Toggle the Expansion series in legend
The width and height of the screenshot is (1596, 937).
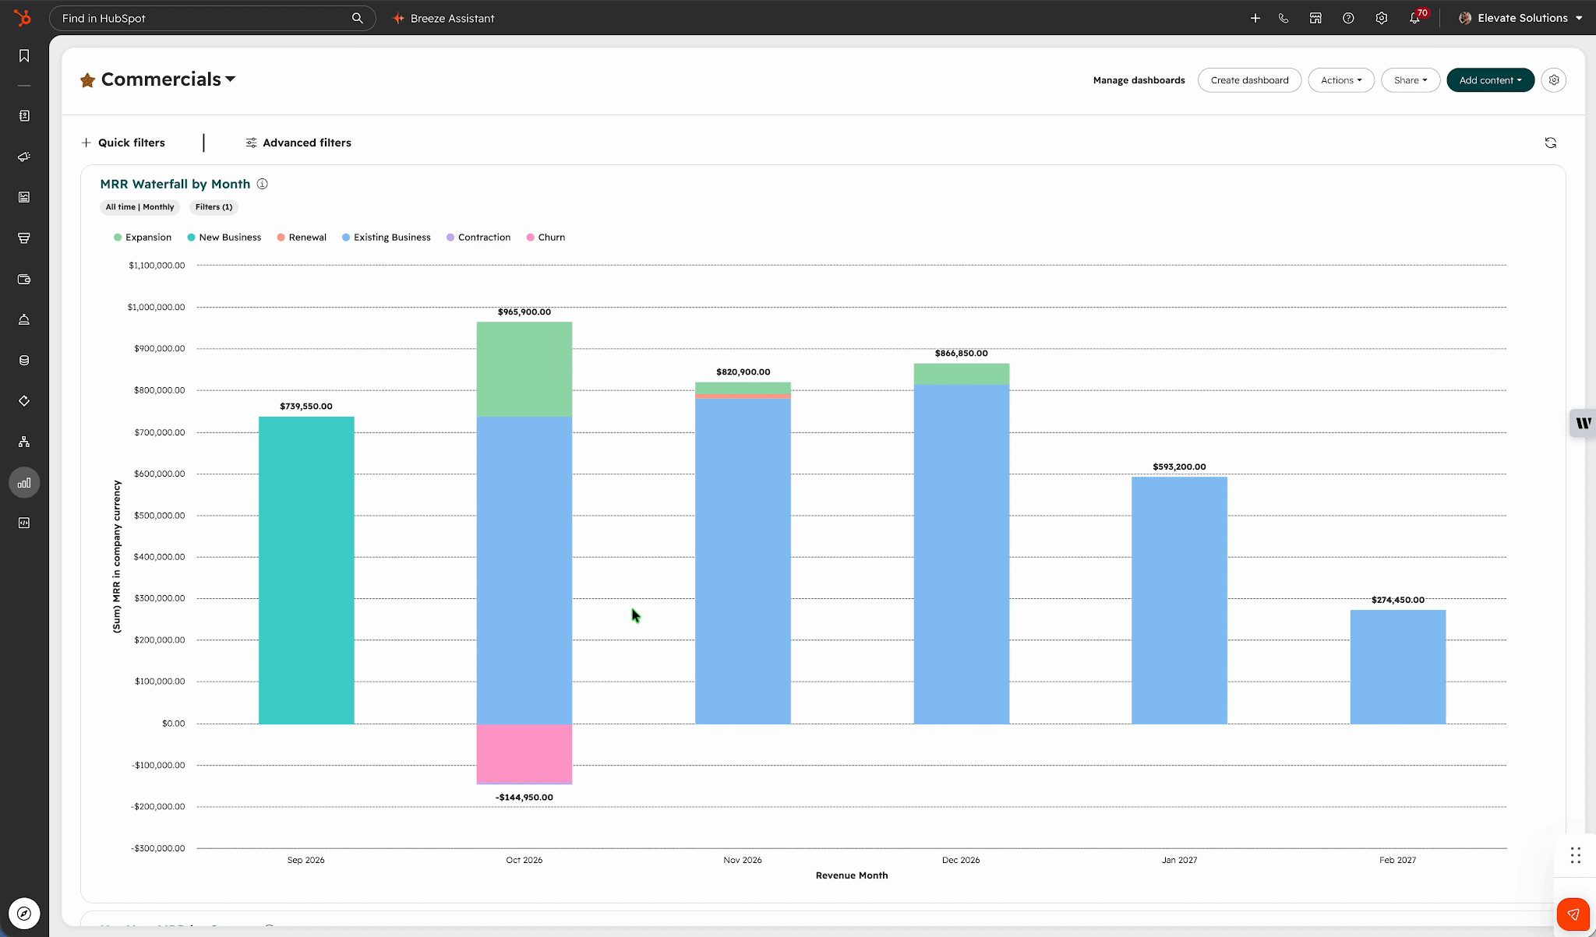pyautogui.click(x=143, y=238)
